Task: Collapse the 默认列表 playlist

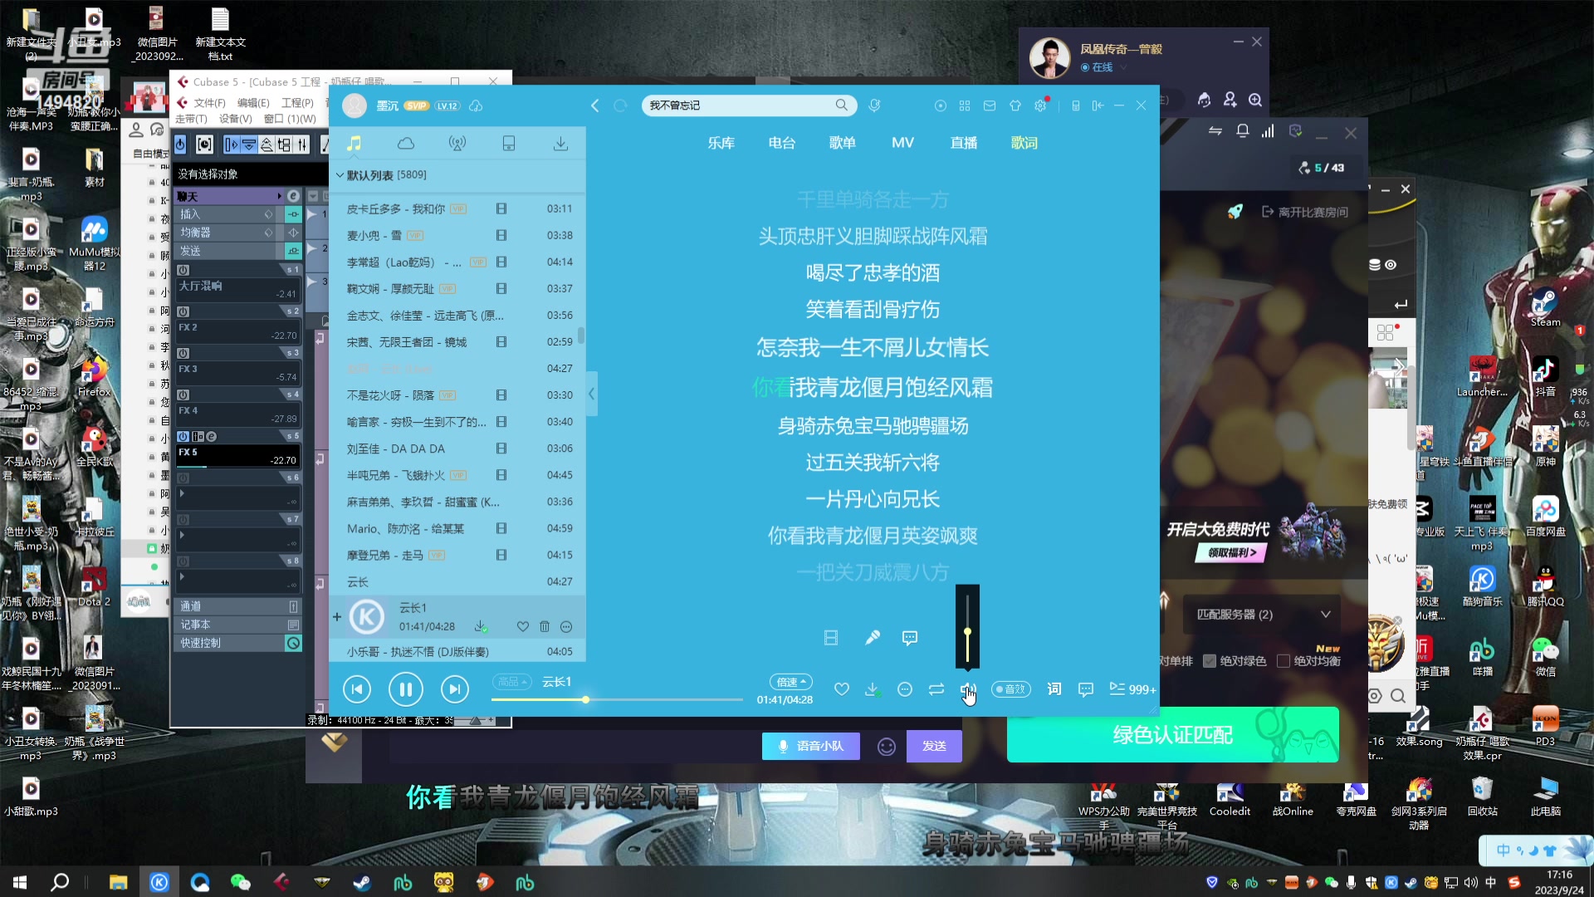Action: [340, 175]
